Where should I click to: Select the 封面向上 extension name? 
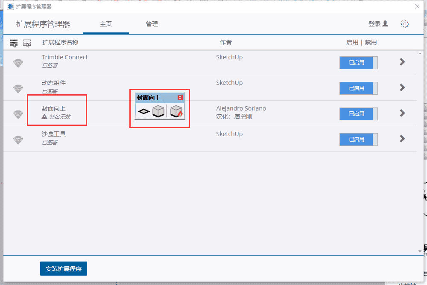point(54,108)
